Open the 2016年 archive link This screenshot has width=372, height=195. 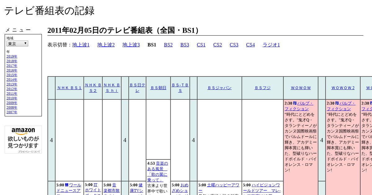12,71
